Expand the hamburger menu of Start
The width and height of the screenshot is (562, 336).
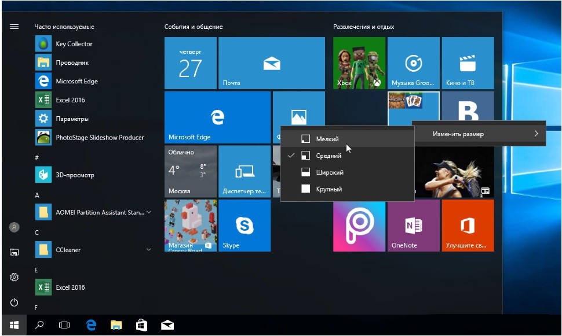coord(14,27)
